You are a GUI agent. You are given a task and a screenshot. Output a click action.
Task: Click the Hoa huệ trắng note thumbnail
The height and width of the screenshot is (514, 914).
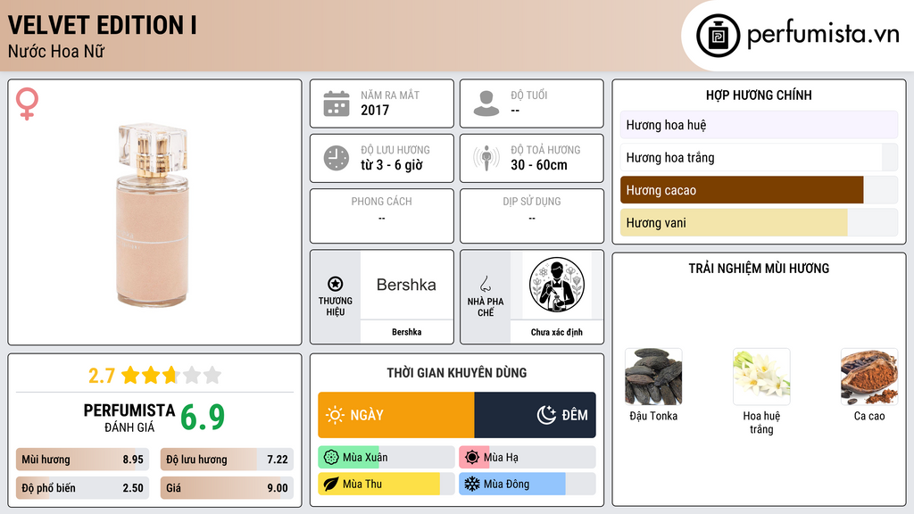pyautogui.click(x=761, y=377)
